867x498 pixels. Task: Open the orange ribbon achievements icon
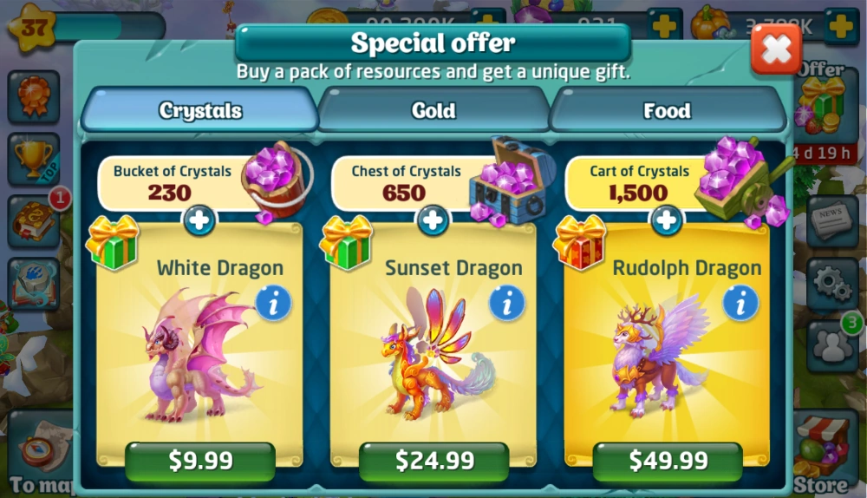34,96
